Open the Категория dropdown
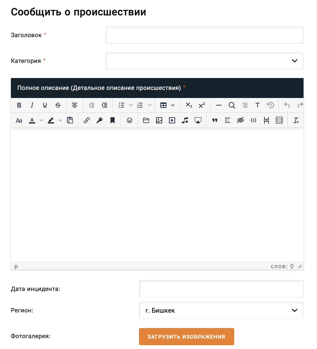317x349 pixels. tap(204, 61)
